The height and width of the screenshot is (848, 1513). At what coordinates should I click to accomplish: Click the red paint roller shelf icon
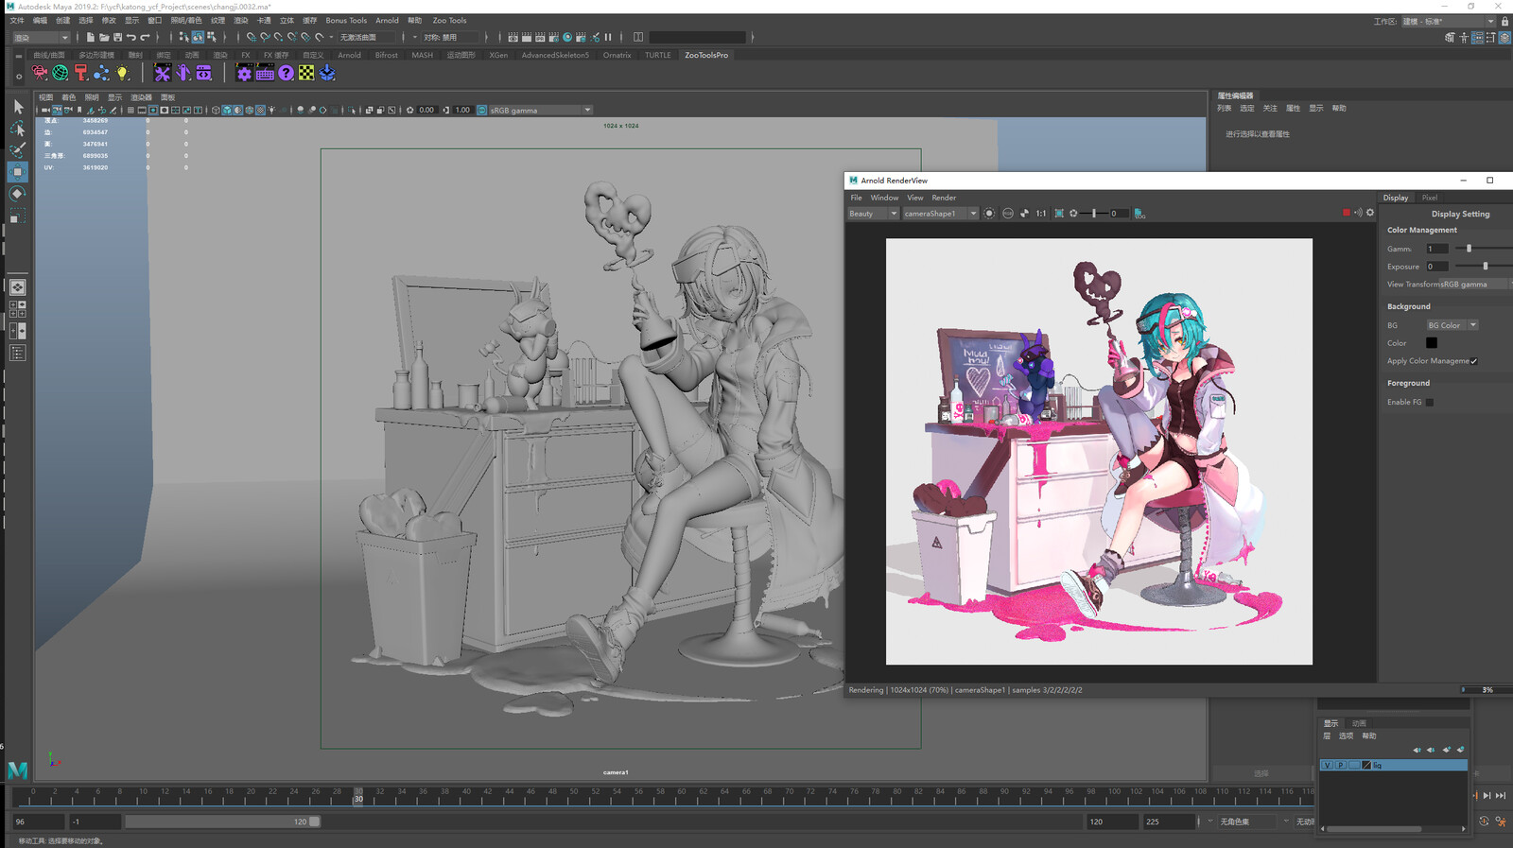pos(81,73)
